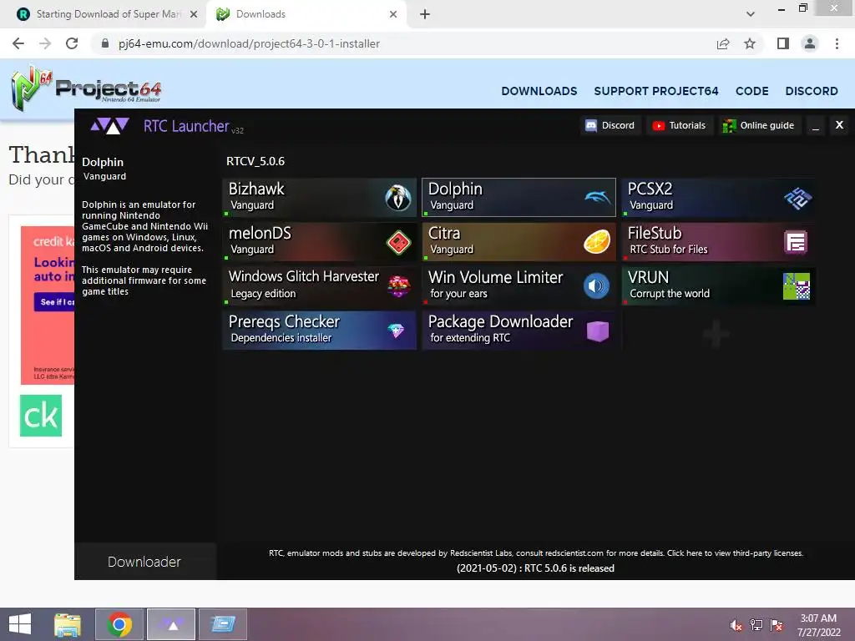Image resolution: width=855 pixels, height=641 pixels.
Task: Open CODE menu item on Project64 site
Action: (x=752, y=91)
